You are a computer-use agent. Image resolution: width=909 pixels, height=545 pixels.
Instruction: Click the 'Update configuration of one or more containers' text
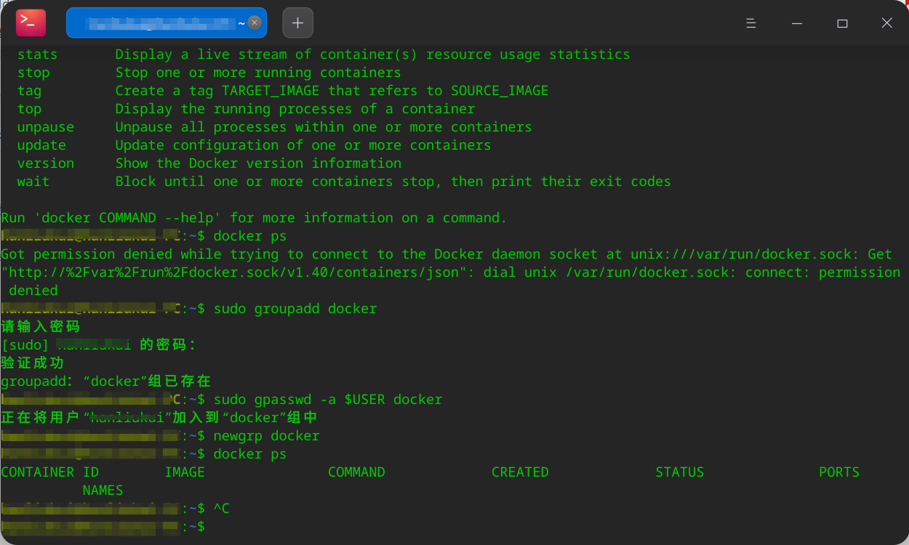click(x=303, y=145)
